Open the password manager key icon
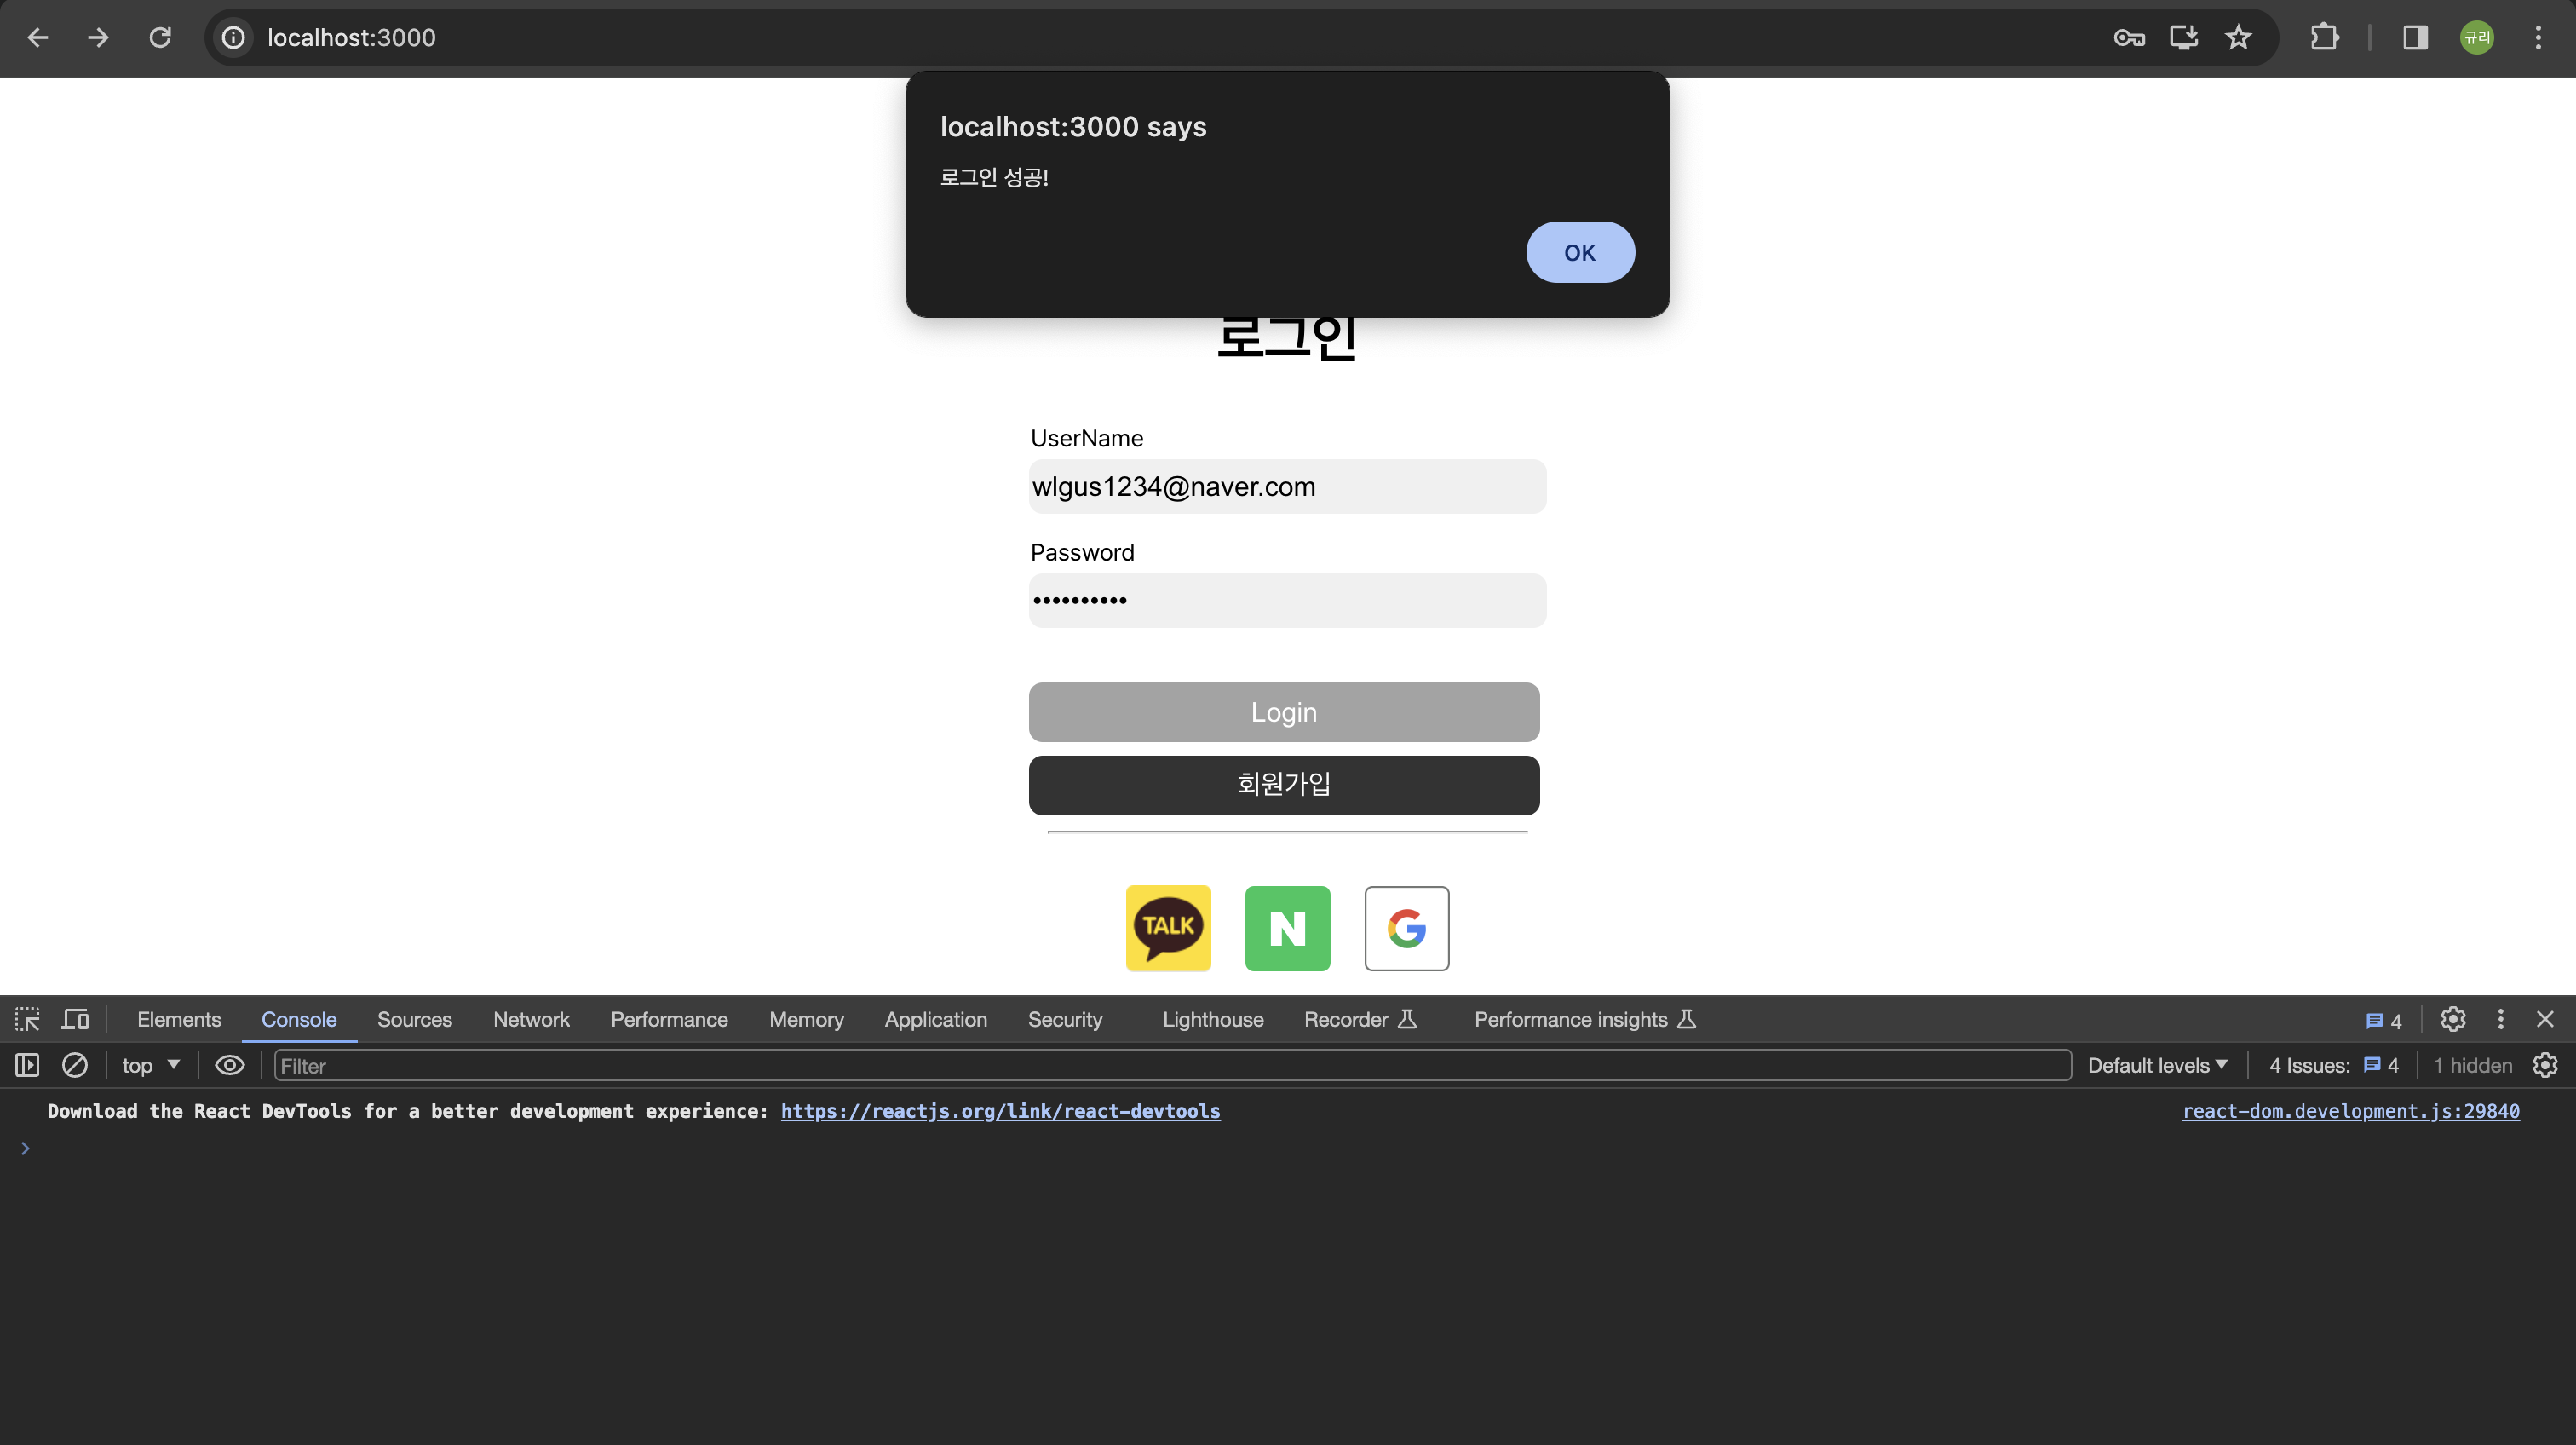Screen dimensions: 2576x1445 coord(2129,38)
